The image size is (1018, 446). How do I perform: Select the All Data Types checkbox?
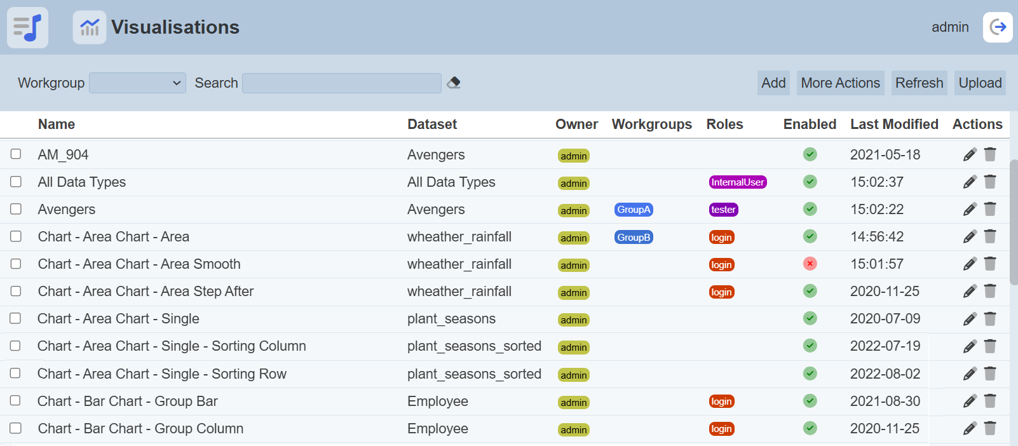point(16,182)
